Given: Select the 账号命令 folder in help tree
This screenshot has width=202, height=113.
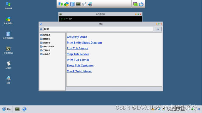Looking at the screenshot, I should tap(45, 35).
